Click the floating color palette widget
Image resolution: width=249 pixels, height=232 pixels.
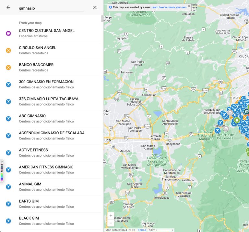coord(2,171)
